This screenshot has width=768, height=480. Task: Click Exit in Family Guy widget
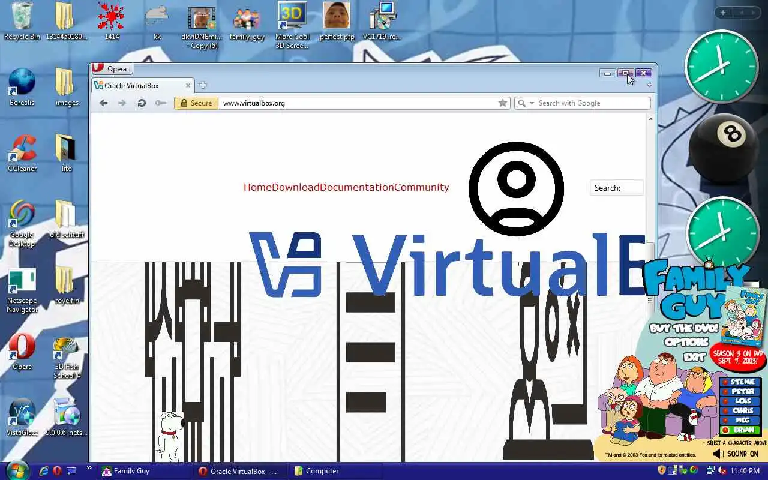(x=695, y=357)
